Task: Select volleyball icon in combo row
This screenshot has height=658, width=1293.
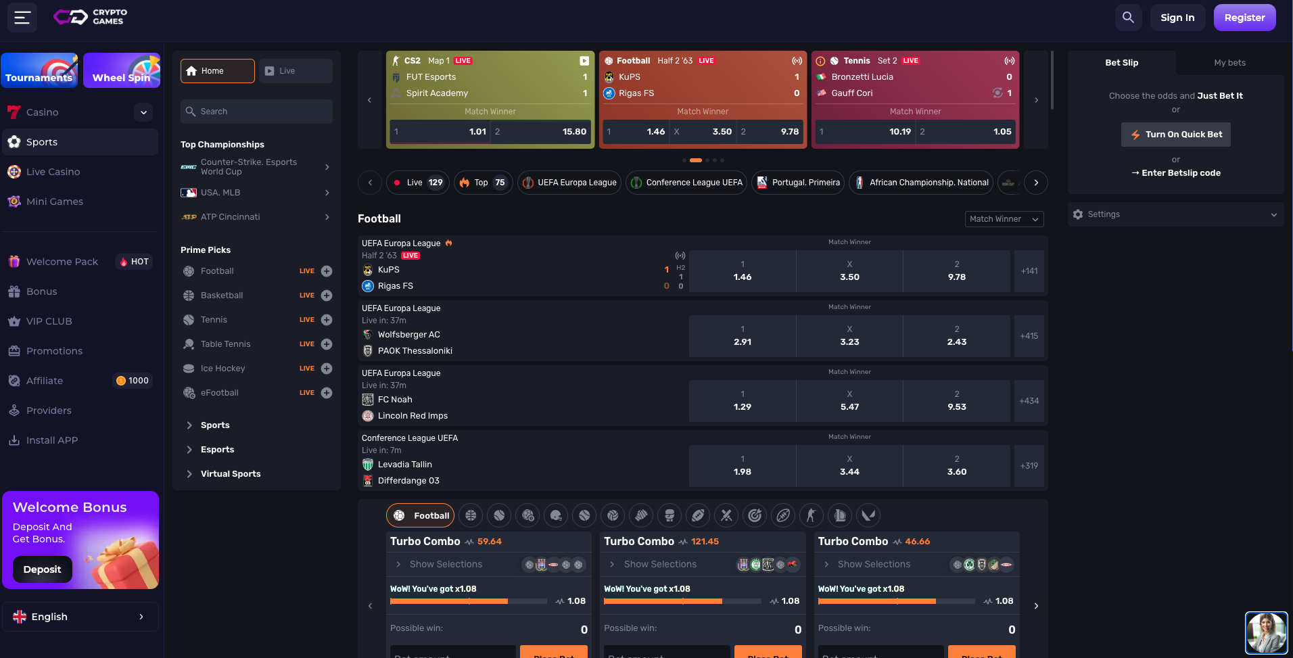Action: click(x=613, y=515)
